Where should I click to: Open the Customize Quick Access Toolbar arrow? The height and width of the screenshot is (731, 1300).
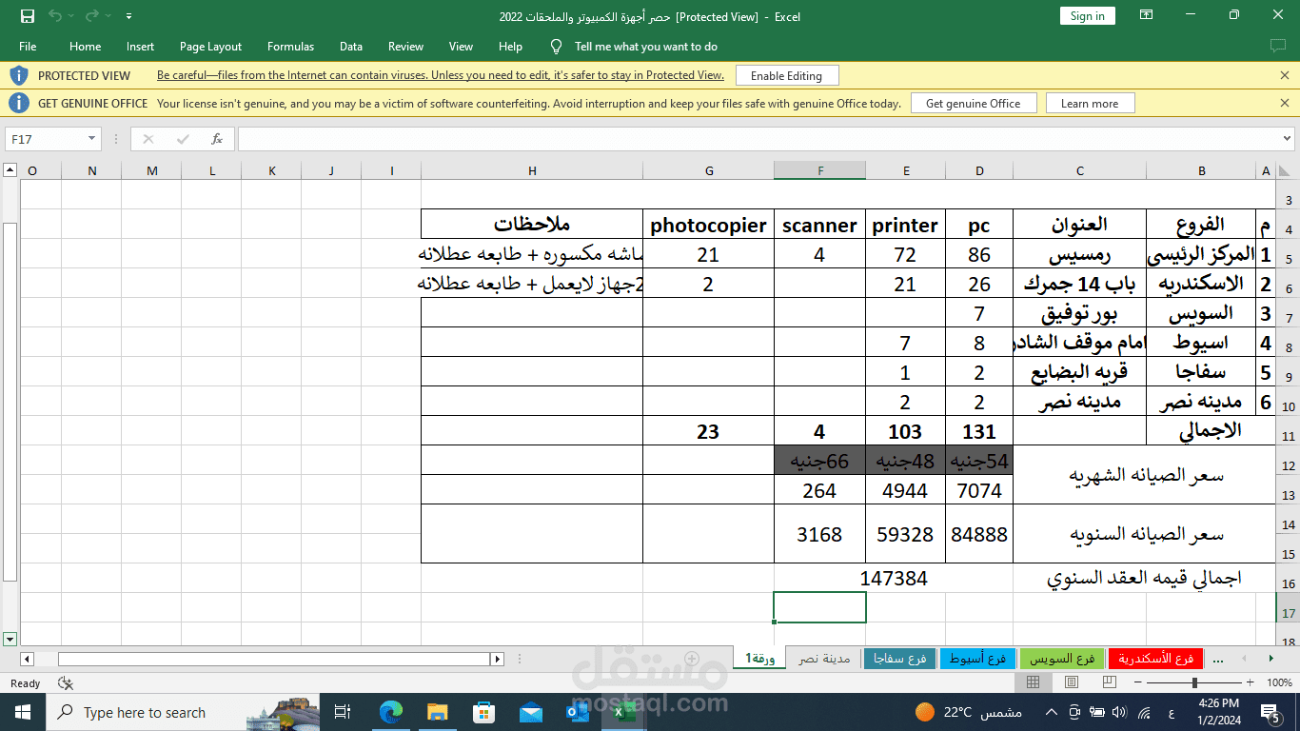click(x=128, y=16)
